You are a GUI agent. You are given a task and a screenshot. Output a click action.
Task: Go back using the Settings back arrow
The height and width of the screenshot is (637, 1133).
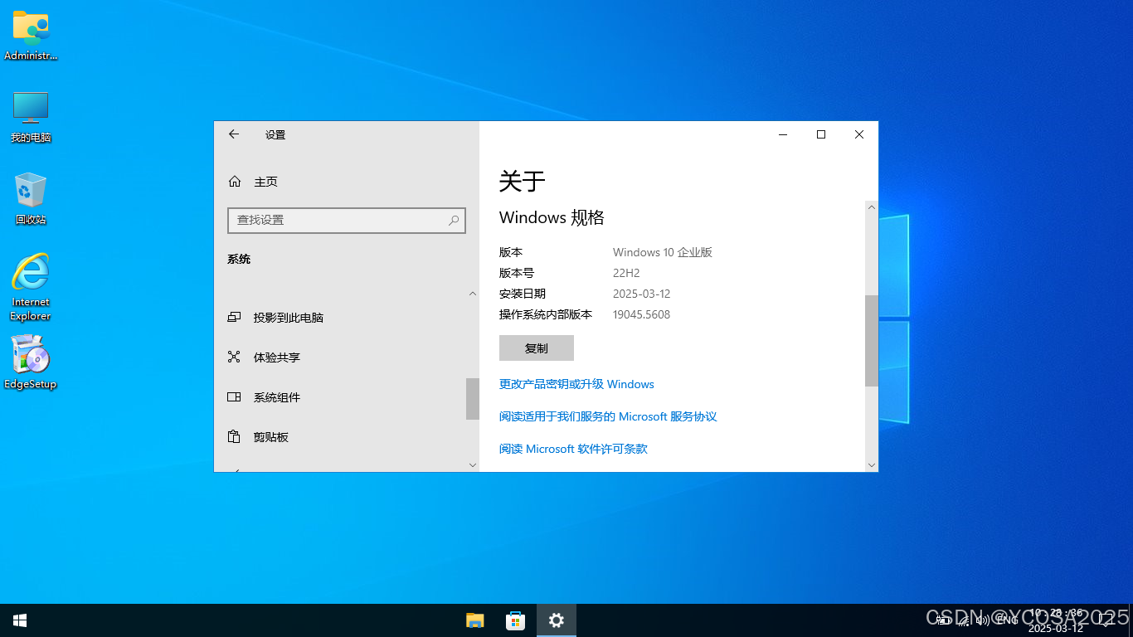click(234, 134)
